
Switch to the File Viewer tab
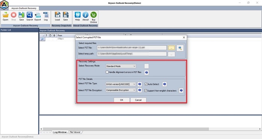[75, 132]
